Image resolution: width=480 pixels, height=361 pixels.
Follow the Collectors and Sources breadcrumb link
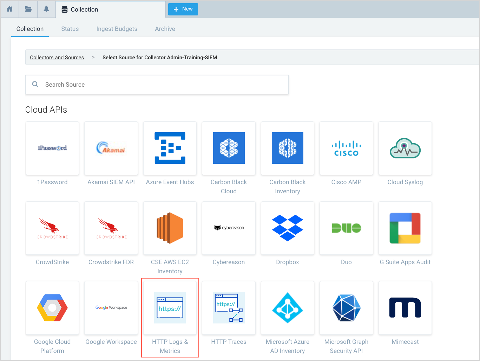(57, 58)
